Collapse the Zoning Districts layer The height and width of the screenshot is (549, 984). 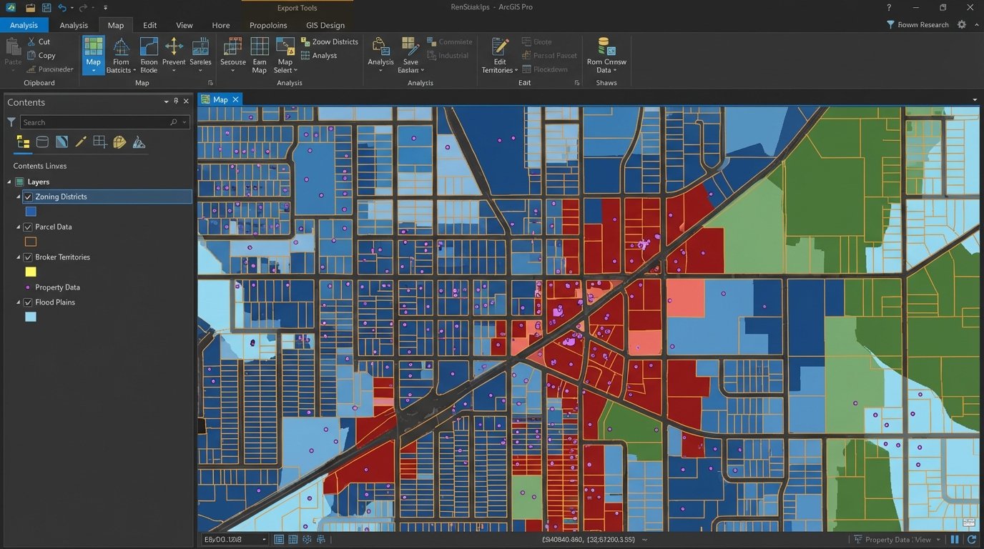[x=18, y=197]
